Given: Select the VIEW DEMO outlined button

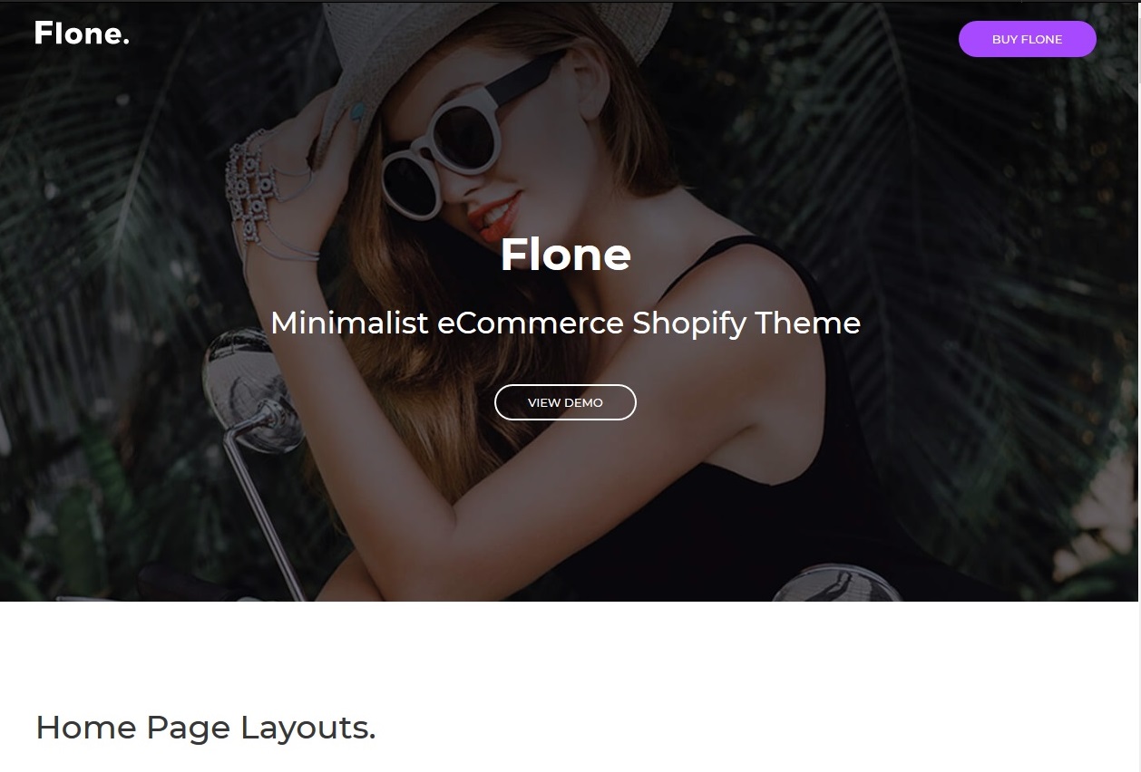Looking at the screenshot, I should (x=565, y=402).
